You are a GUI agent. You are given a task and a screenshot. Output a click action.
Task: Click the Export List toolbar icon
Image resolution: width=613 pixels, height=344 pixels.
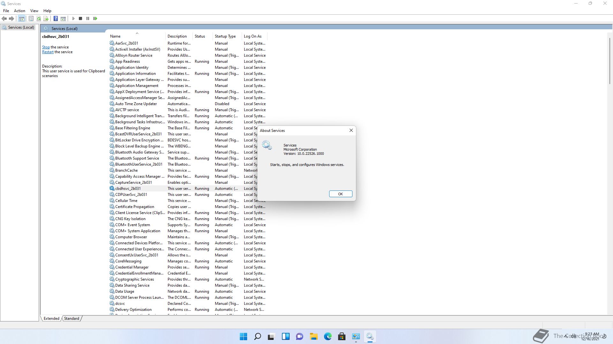tap(46, 18)
